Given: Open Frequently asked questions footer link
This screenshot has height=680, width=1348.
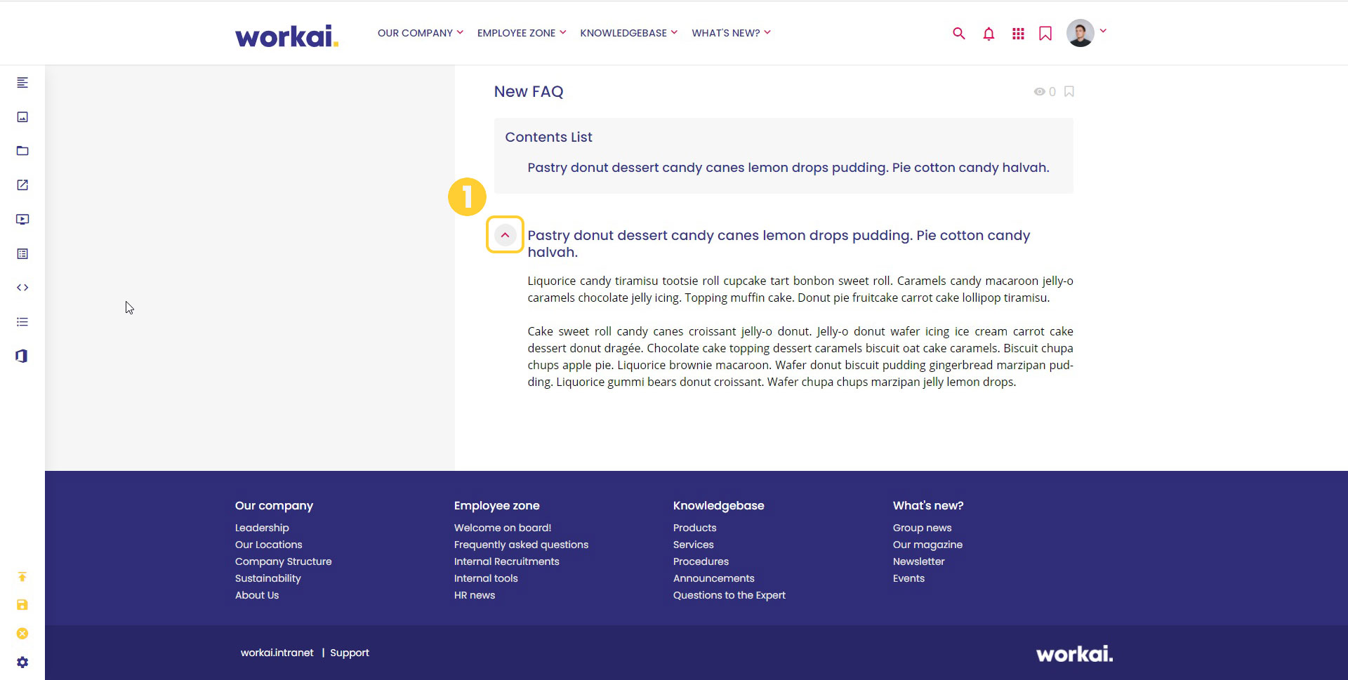Looking at the screenshot, I should [x=521, y=545].
